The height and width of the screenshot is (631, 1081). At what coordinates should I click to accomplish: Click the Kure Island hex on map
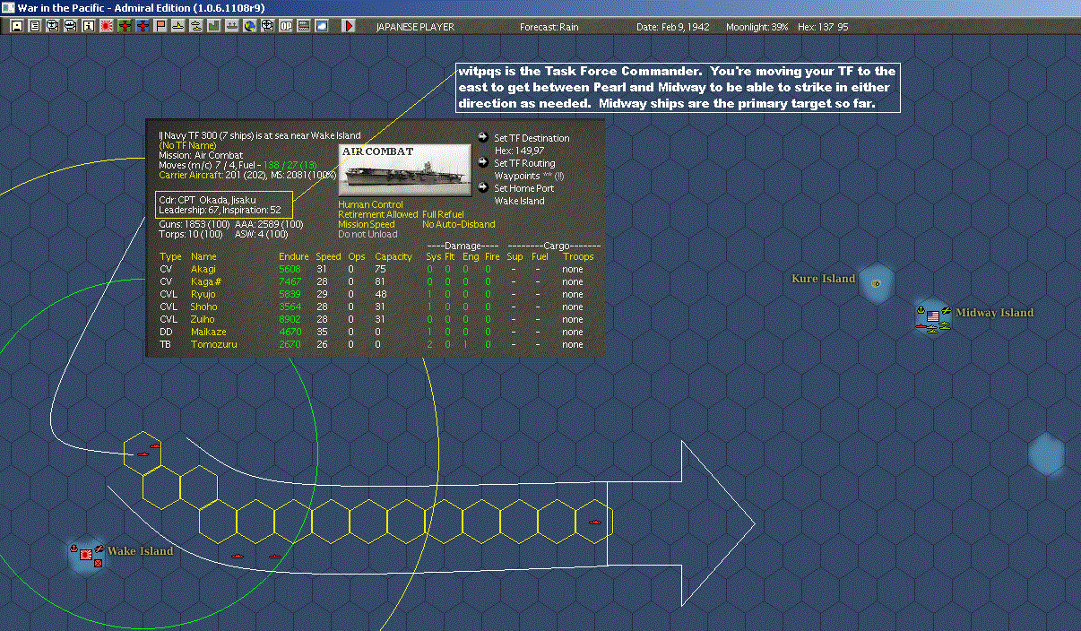pos(876,283)
